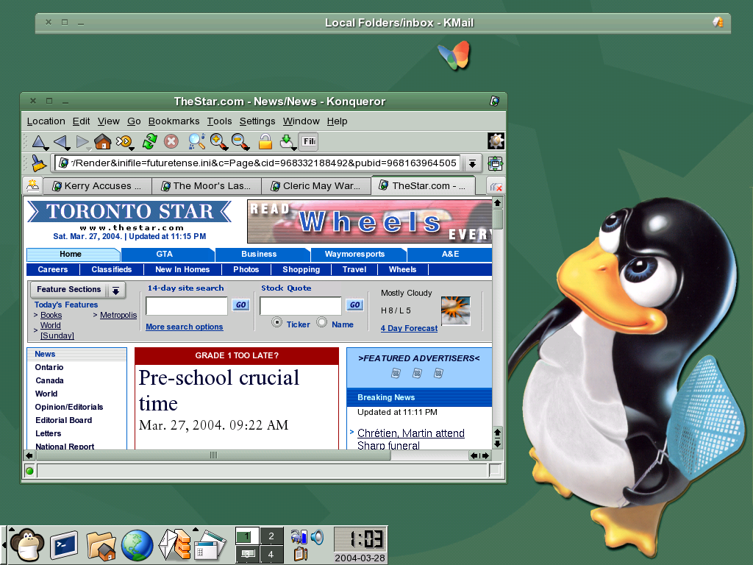Image resolution: width=753 pixels, height=565 pixels.
Task: Open the Feature Sections dropdown arrow
Action: 115,290
